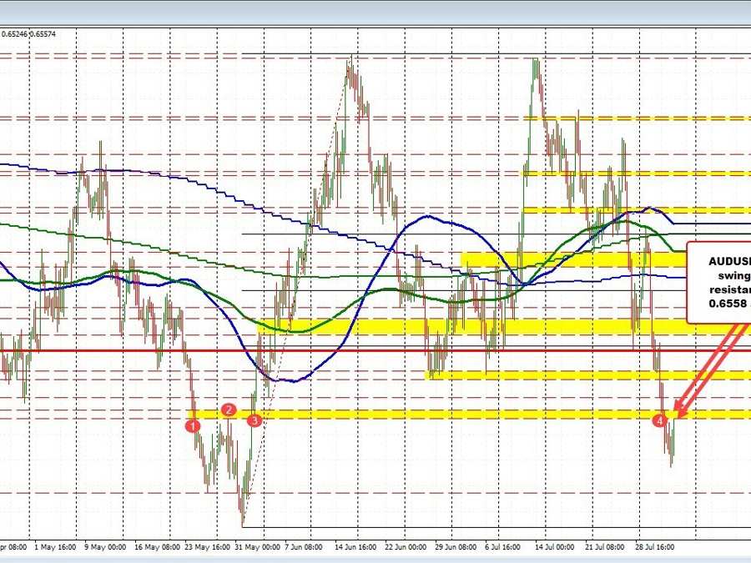Click the 6 Jul 16:00 time label
The height and width of the screenshot is (563, 751).
(505, 548)
